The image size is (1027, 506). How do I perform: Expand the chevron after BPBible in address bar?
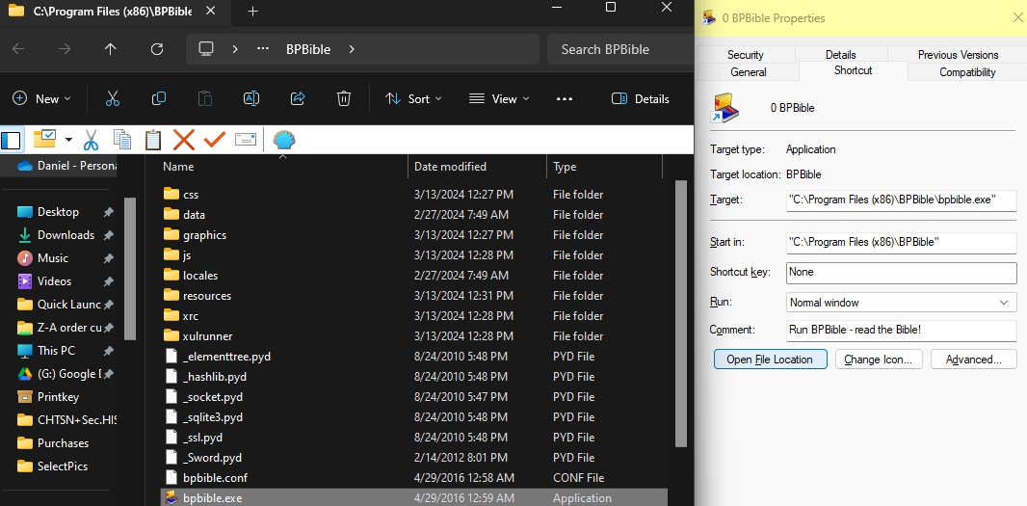(x=352, y=49)
